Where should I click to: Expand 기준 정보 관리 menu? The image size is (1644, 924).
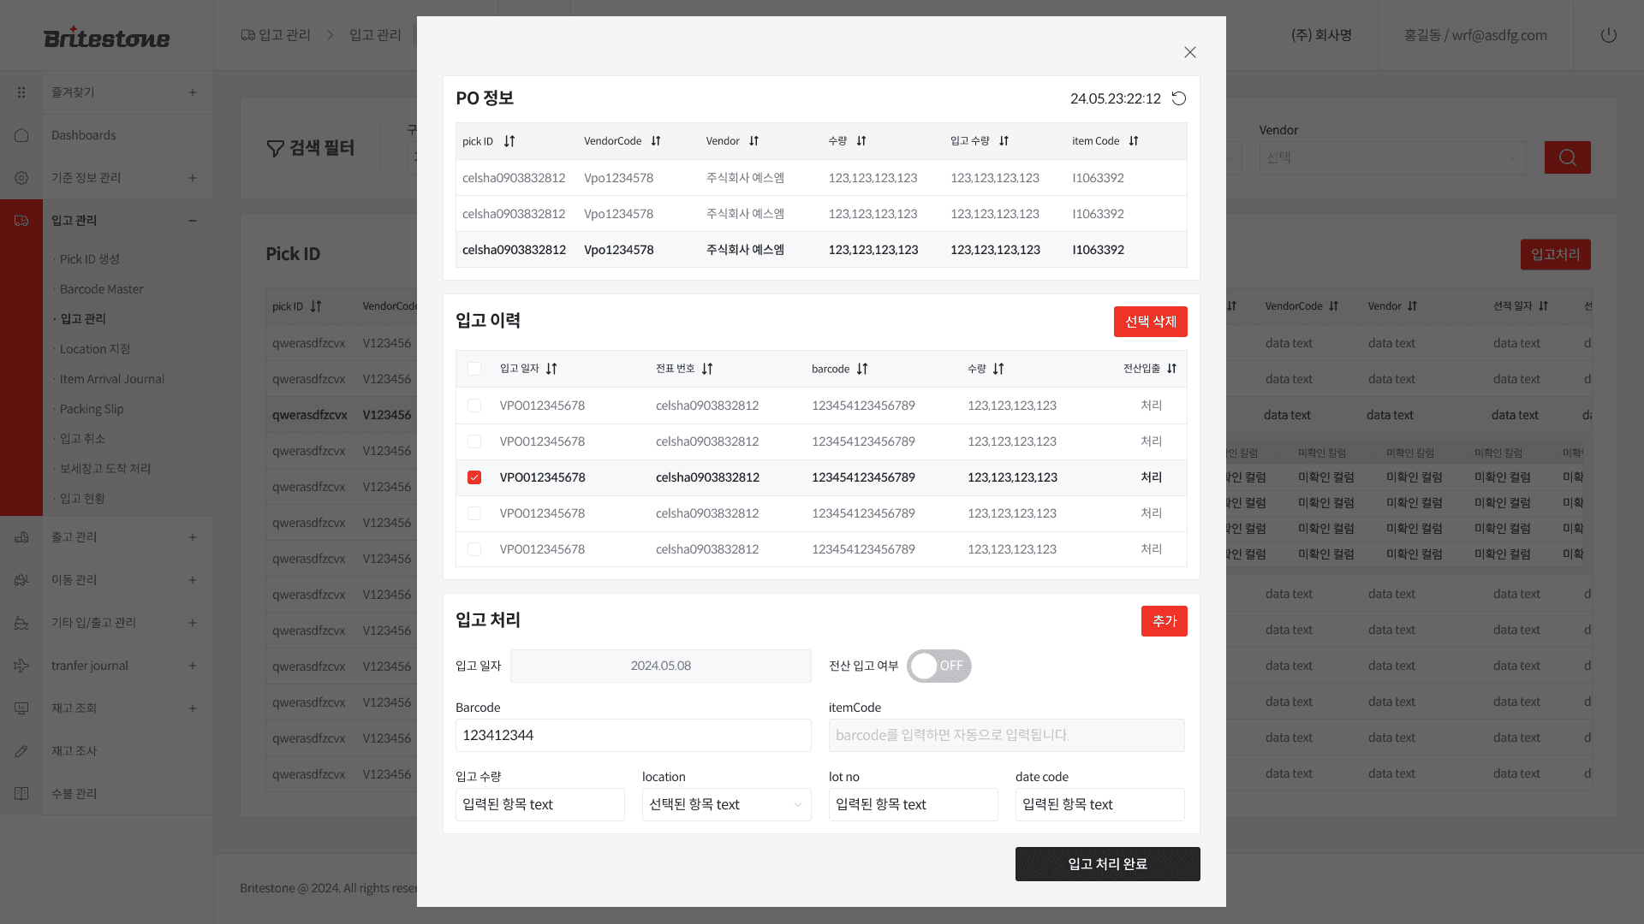click(x=193, y=178)
